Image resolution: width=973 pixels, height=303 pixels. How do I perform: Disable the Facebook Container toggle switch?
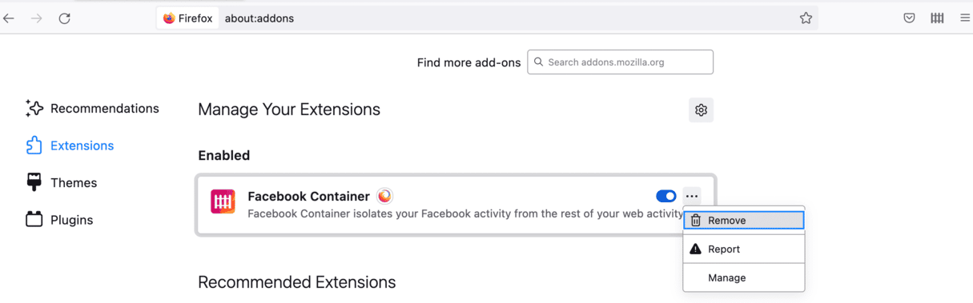pos(665,196)
